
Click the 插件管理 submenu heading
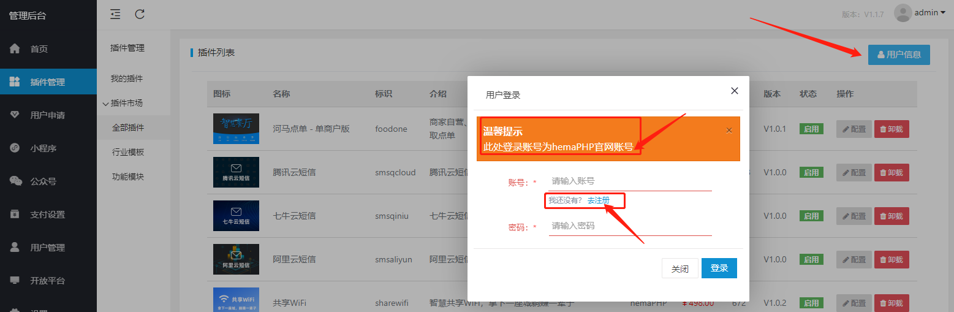127,48
